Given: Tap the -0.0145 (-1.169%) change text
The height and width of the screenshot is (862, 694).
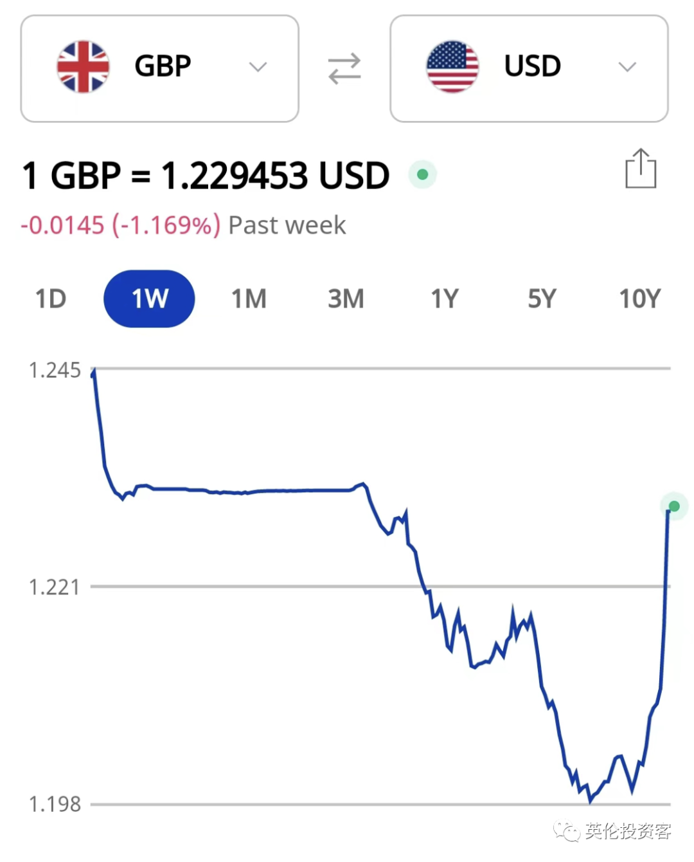Looking at the screenshot, I should coord(120,225).
